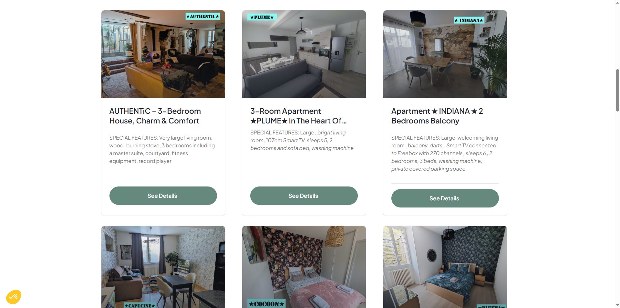Image resolution: width=620 pixels, height=308 pixels.
Task: Open See Details for INDIANA apartment
Action: coord(445,198)
